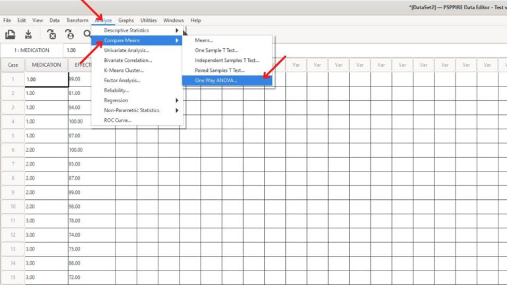
Task: Click the Save data toolbar icon
Action: [28, 34]
